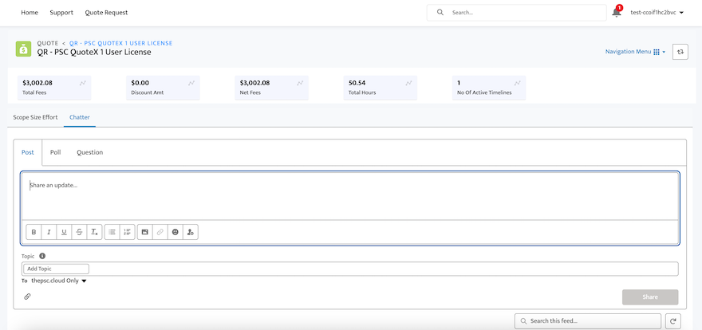Click the $3,002.08 Net Fees value
This screenshot has width=702, height=330.
(254, 83)
